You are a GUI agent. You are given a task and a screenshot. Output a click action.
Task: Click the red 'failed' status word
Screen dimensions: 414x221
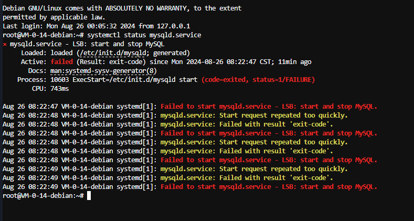pyautogui.click(x=61, y=62)
